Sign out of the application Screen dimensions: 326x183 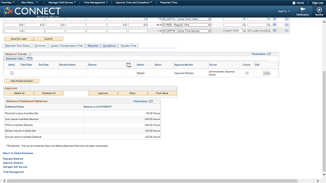point(317,3)
